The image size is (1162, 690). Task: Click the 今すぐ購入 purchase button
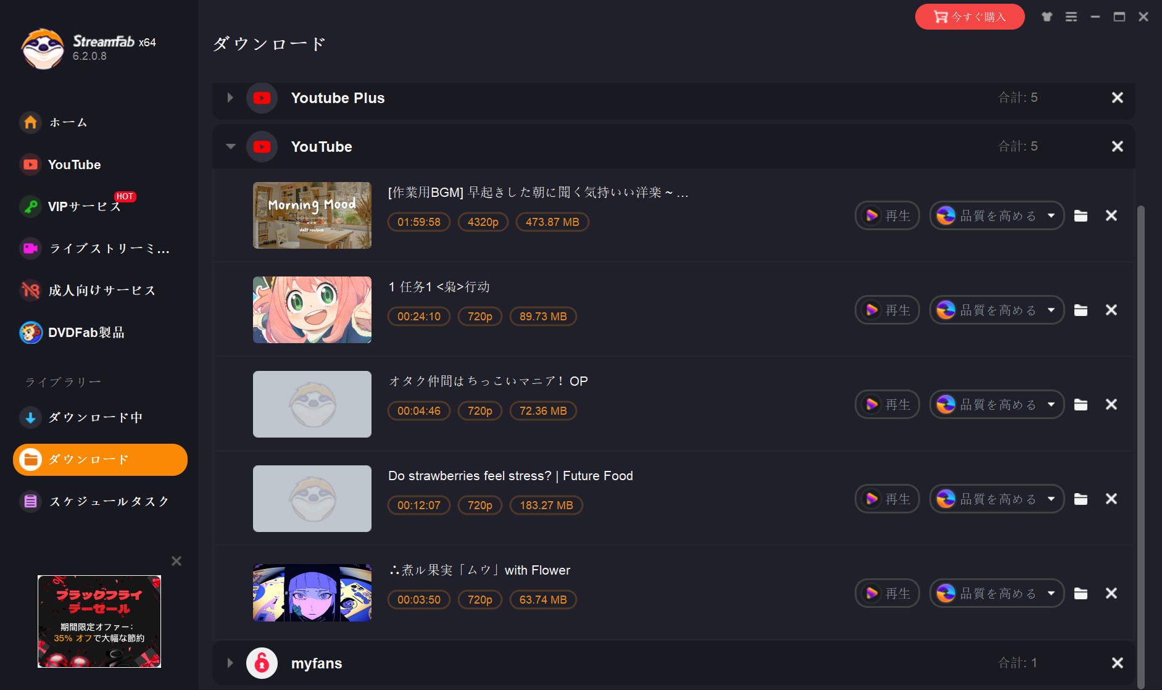coord(970,17)
